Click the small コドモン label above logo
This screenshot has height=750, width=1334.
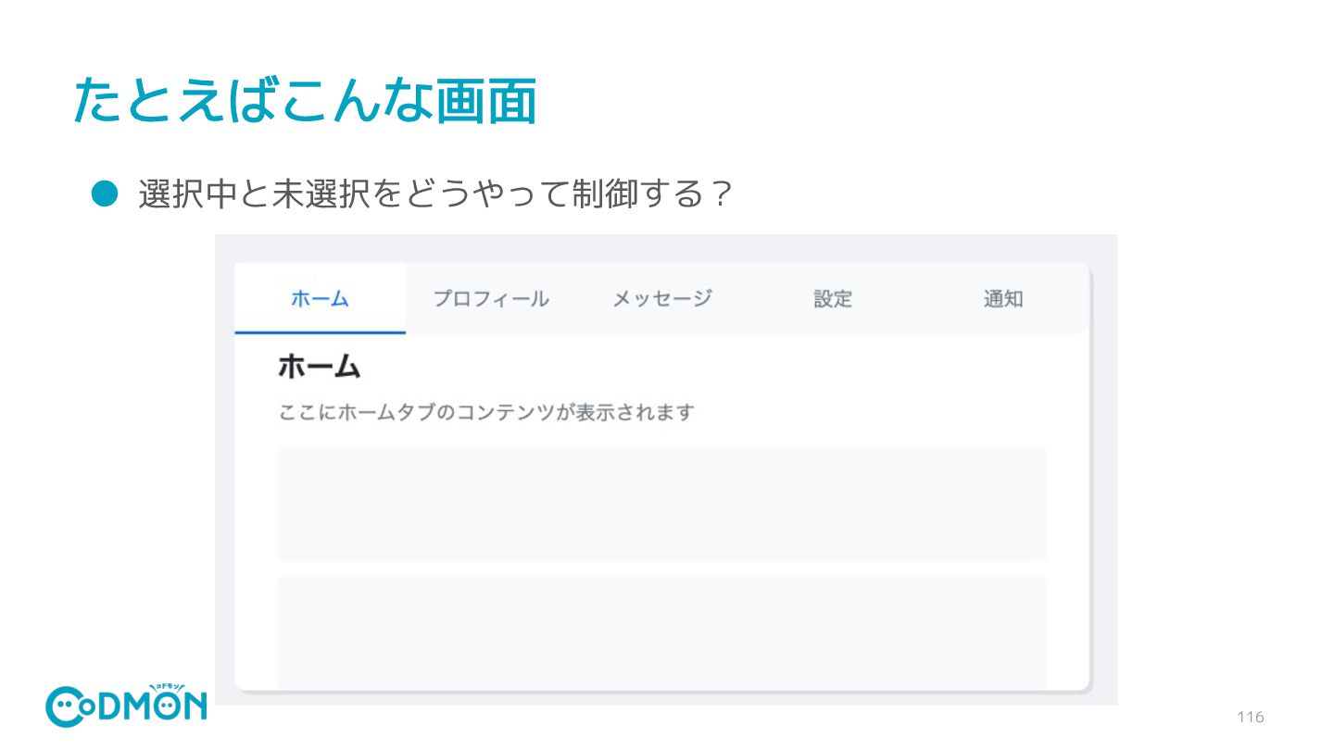pos(168,686)
